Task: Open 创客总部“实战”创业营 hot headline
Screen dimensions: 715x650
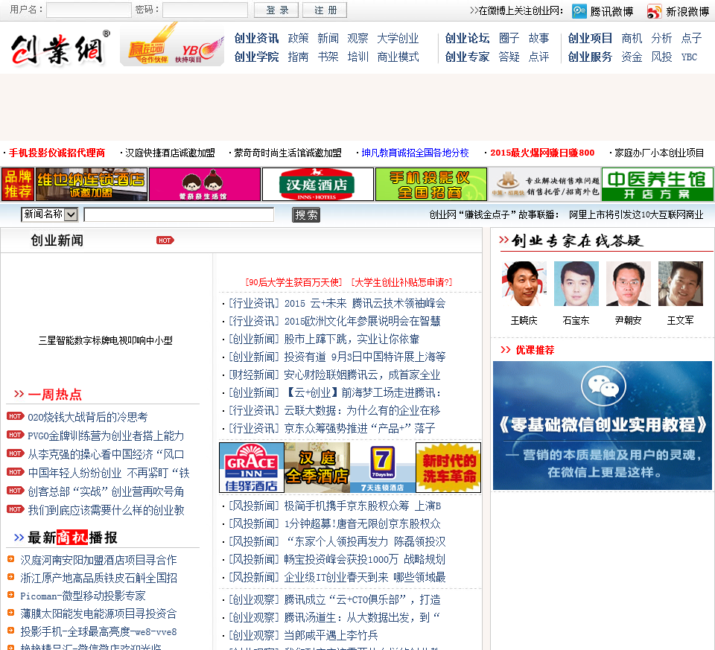Action: (106, 491)
